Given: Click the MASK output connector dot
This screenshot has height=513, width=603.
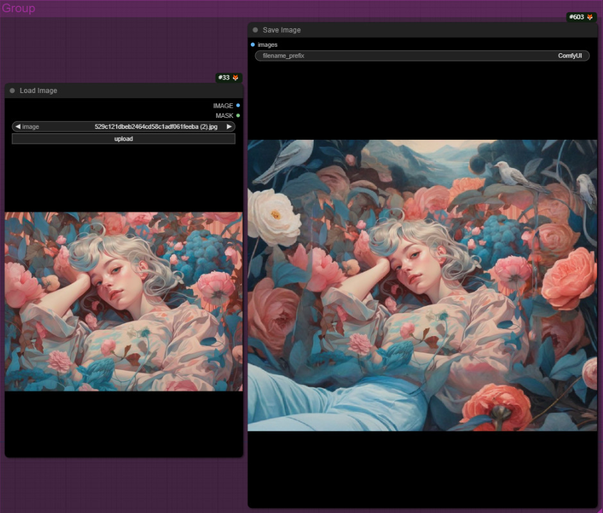Looking at the screenshot, I should pyautogui.click(x=238, y=115).
